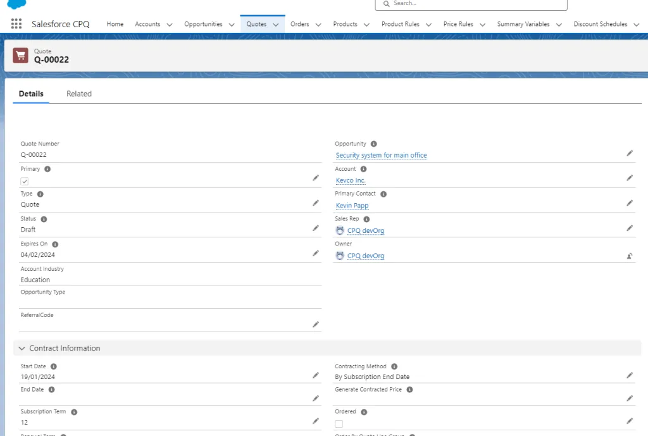Open the Summary Variables dropdown arrow
Screen dimensions: 648x436
pos(559,25)
